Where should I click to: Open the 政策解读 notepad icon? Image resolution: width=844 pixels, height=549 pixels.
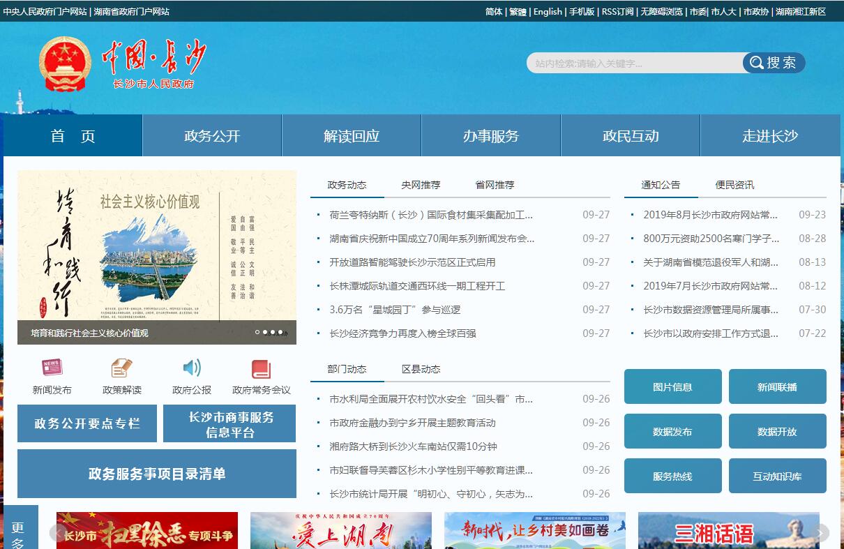(x=121, y=368)
